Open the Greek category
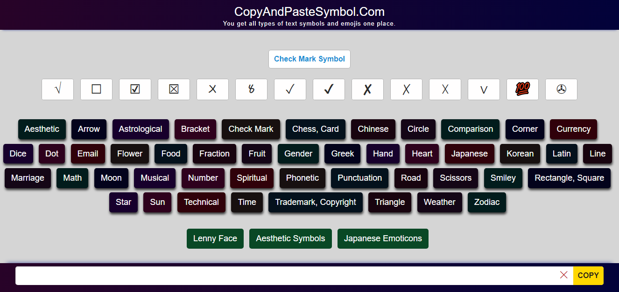This screenshot has width=619, height=292. tap(343, 154)
